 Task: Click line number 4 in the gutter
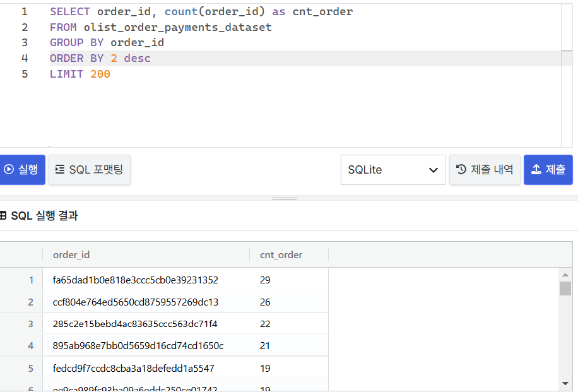[x=25, y=57]
